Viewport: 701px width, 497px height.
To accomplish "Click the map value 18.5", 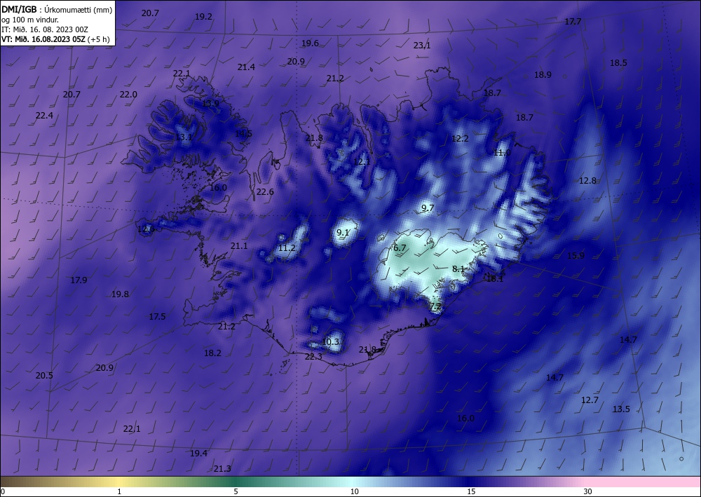I will 618,63.
